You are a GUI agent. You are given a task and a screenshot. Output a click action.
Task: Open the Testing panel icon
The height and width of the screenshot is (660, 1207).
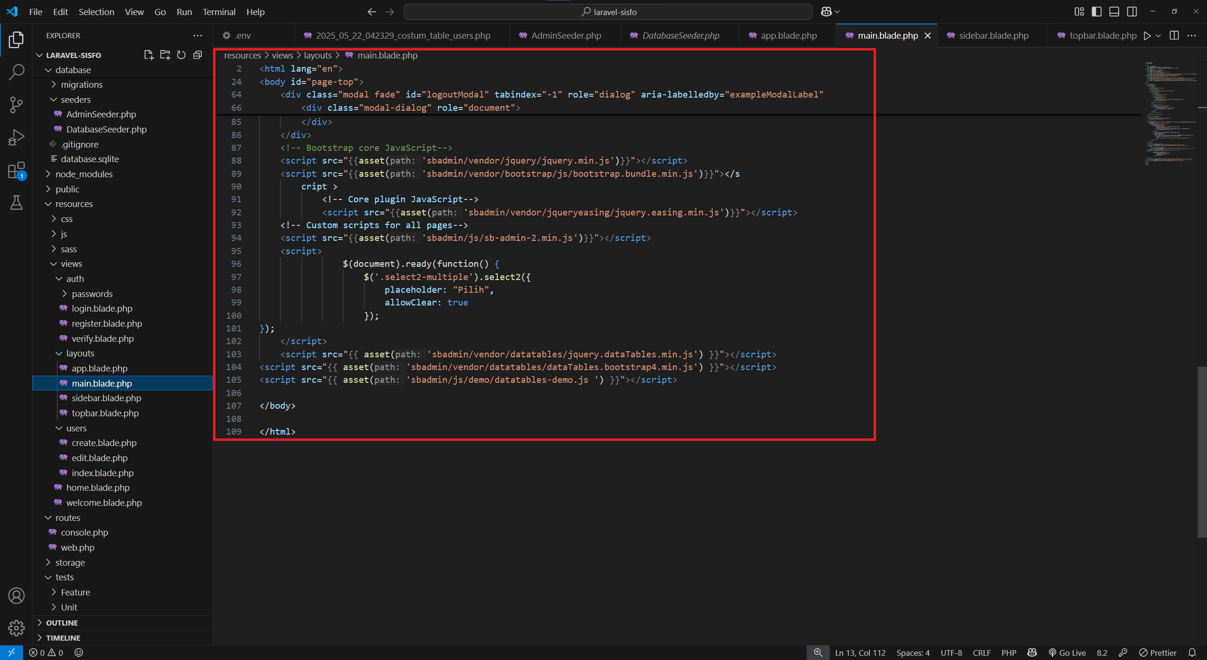[17, 203]
